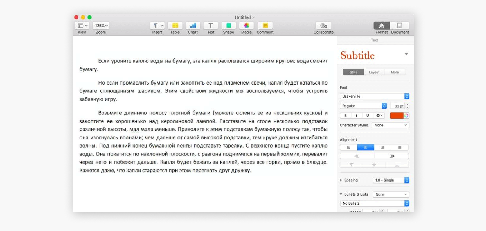Select right text alignment button

[x=382, y=147]
